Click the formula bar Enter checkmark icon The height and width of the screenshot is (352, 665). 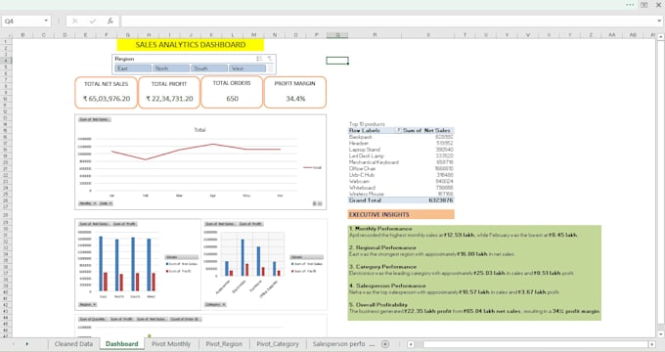coord(92,21)
